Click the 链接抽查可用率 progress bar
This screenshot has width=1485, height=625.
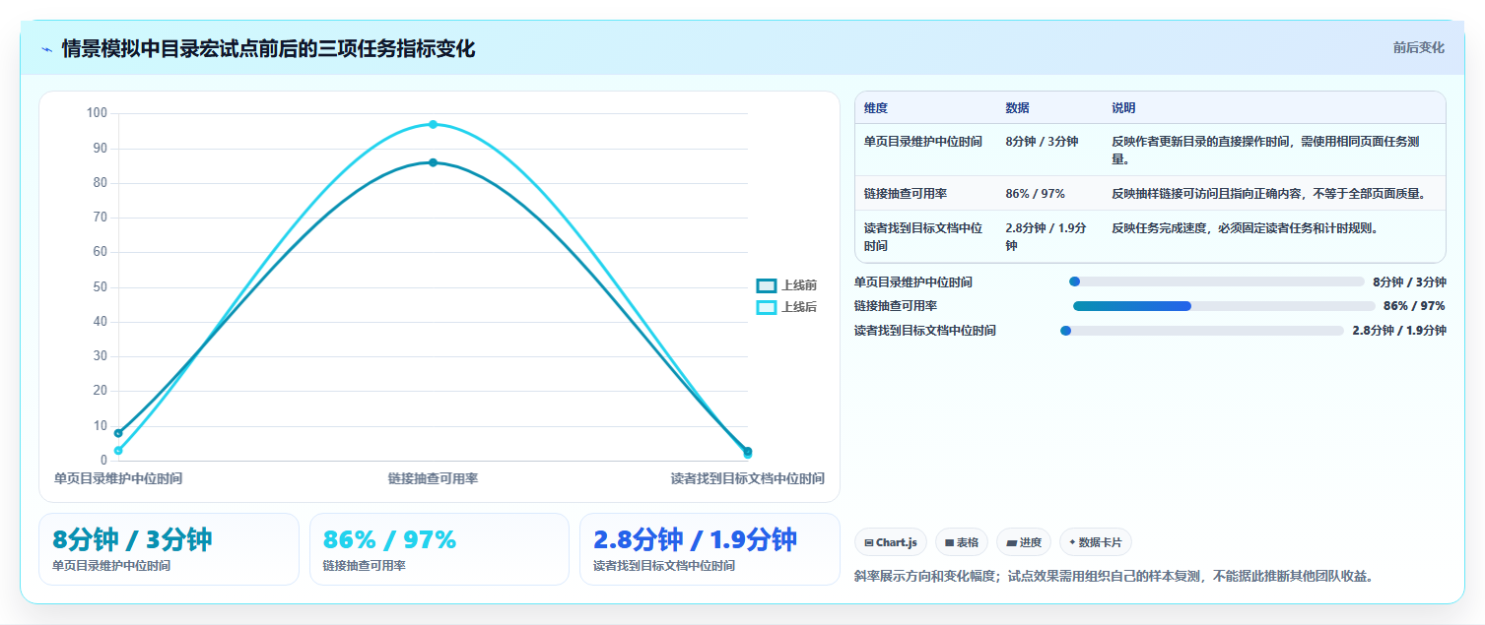1224,306
